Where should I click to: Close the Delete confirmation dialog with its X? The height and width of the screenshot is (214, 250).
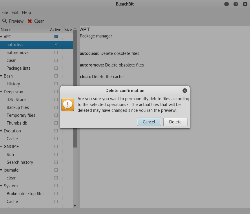(x=185, y=91)
